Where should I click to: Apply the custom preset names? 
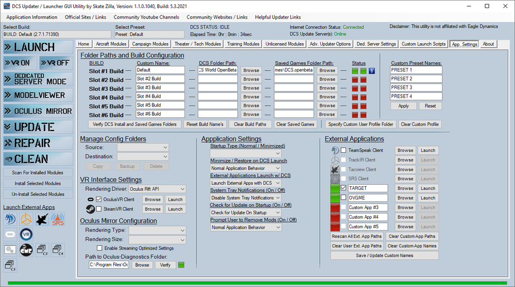[x=403, y=106]
